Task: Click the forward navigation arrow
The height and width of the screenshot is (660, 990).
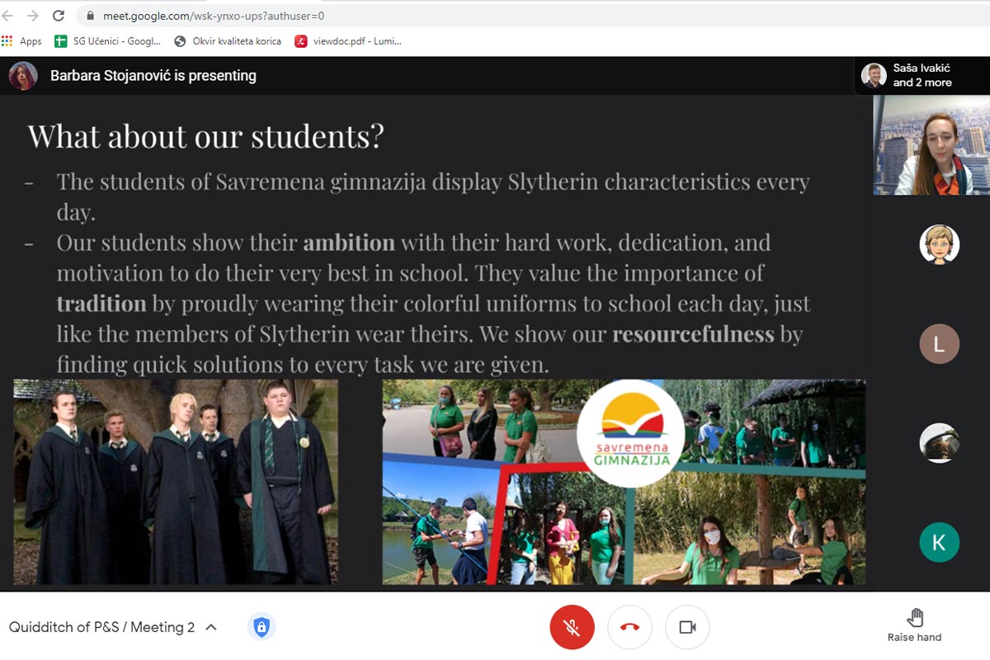Action: pos(32,16)
